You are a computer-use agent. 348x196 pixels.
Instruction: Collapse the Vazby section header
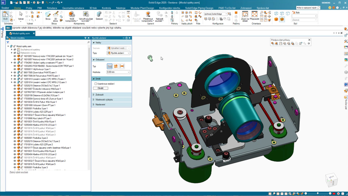tap(112, 42)
